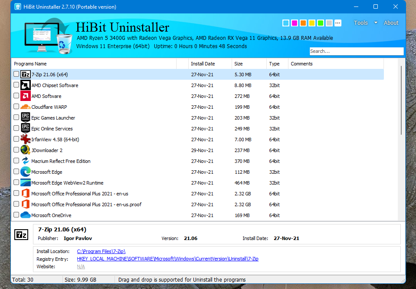
Task: Click the Igor Pavlov publisher name
Action: [x=78, y=238]
